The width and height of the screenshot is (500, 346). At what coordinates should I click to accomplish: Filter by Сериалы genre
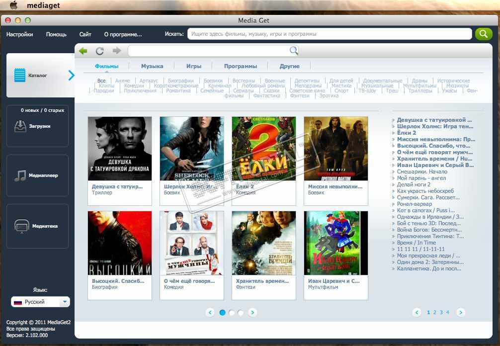tap(244, 90)
